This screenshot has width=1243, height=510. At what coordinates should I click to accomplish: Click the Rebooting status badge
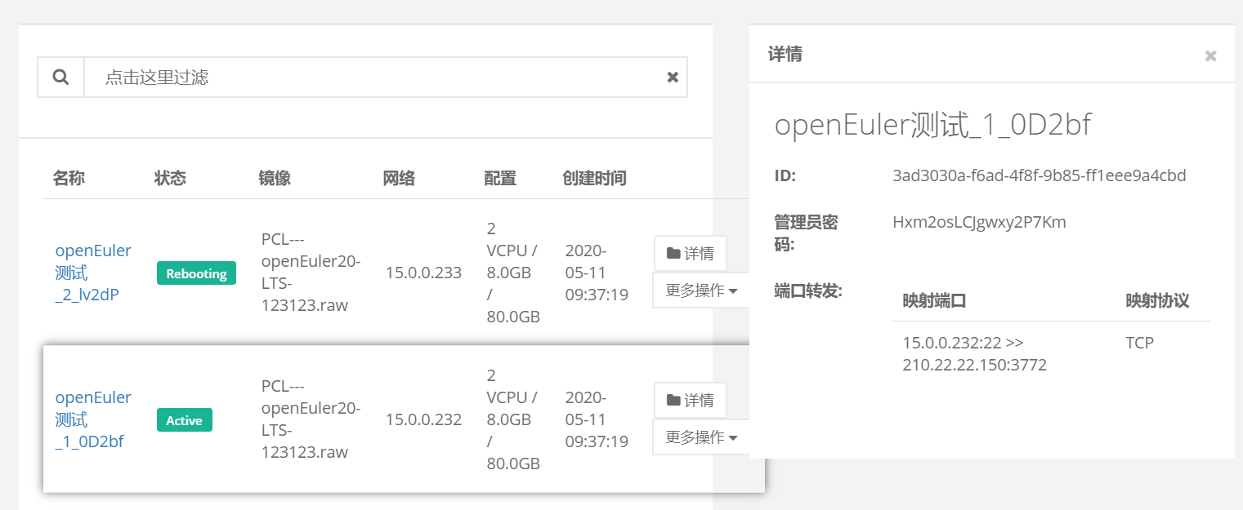(196, 273)
